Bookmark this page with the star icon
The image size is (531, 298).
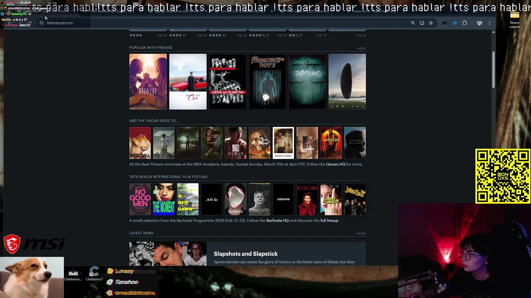(x=431, y=23)
